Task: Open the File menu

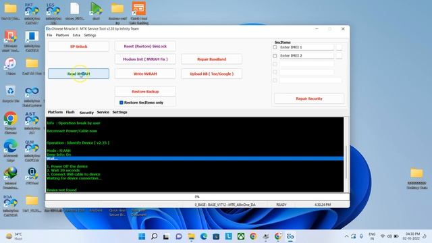Action: click(x=49, y=35)
